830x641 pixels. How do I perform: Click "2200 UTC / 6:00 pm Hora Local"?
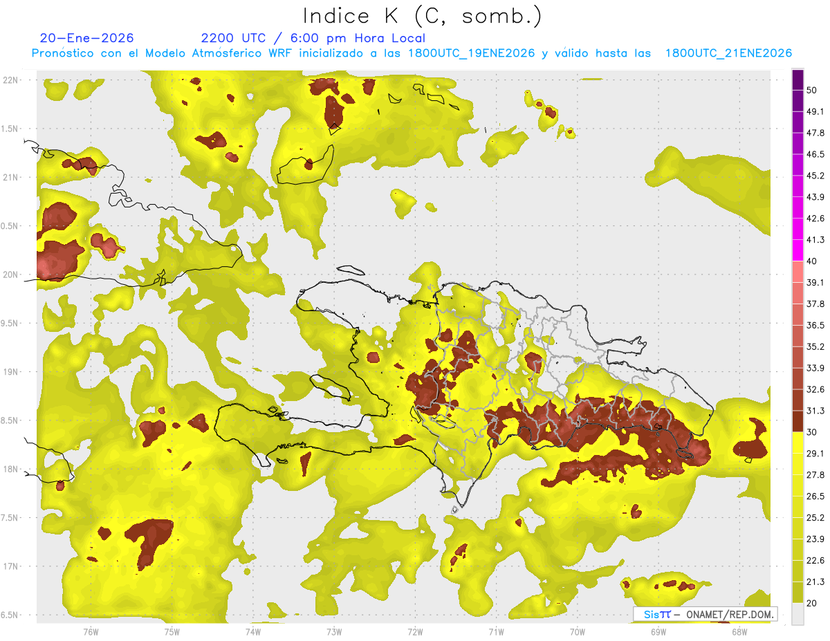coord(313,38)
